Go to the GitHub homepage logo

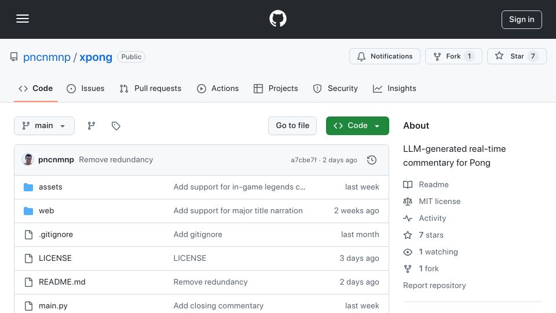277,19
